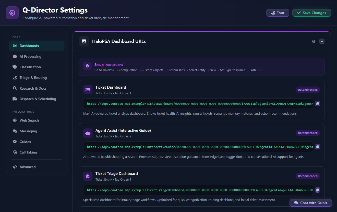Click the Ticket Dashboard ticket icon

[x=88, y=90]
